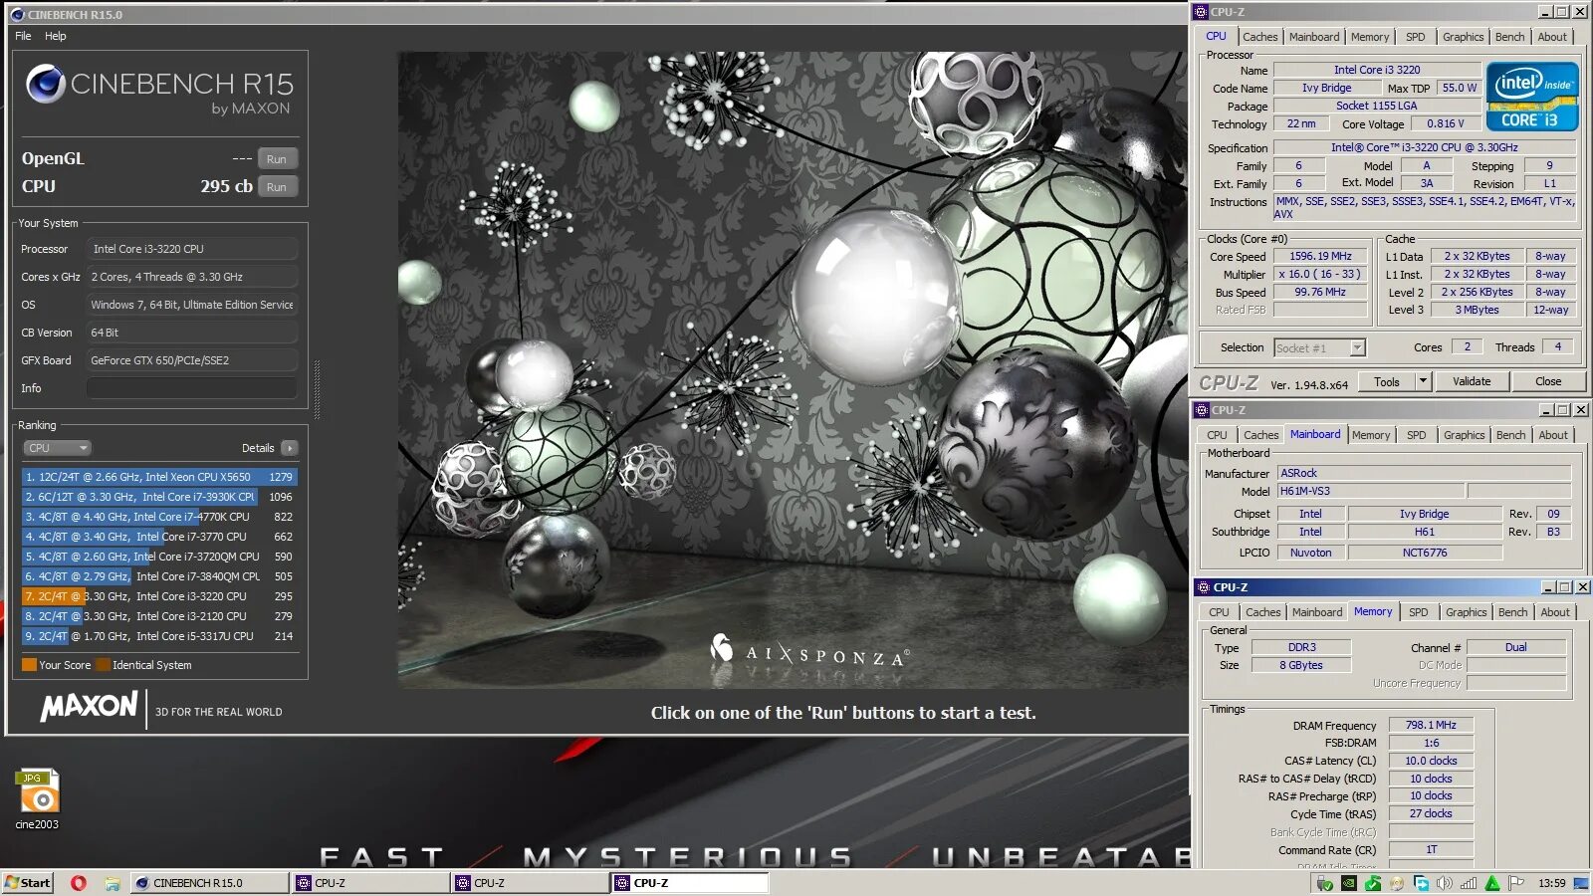Screen dimensions: 1593x896
Task: Click the Intel Core i3 logo badge
Action: pos(1532,97)
